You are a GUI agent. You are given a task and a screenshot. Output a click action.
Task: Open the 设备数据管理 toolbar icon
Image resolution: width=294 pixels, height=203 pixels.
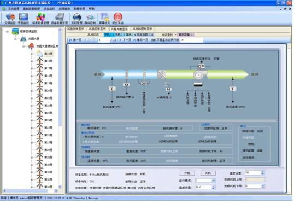coord(60,17)
